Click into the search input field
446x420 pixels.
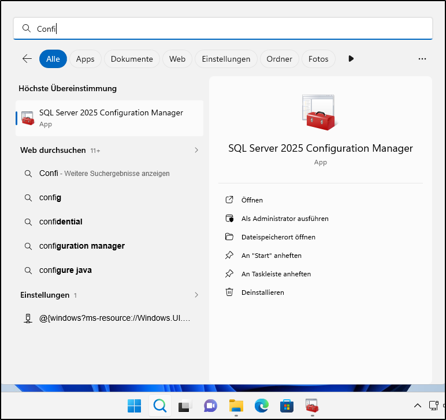[x=223, y=28]
